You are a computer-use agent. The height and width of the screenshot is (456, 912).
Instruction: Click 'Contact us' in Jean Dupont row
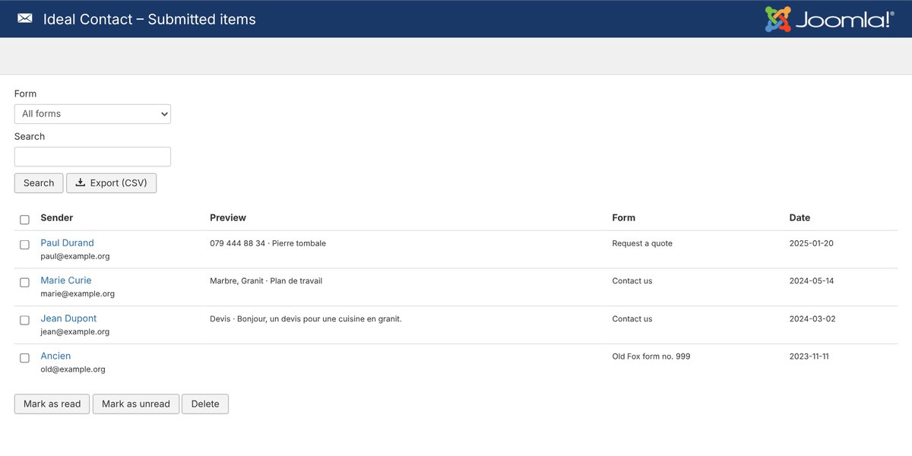[x=632, y=318]
